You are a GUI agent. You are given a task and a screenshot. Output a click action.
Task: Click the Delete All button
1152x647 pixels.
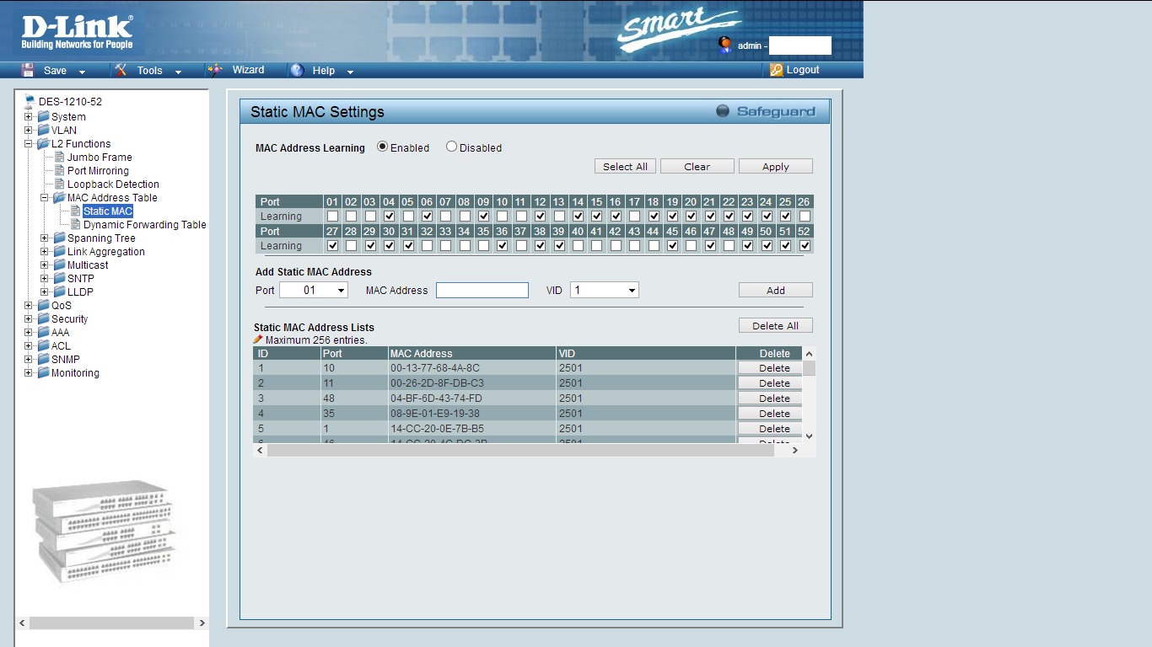(x=775, y=325)
